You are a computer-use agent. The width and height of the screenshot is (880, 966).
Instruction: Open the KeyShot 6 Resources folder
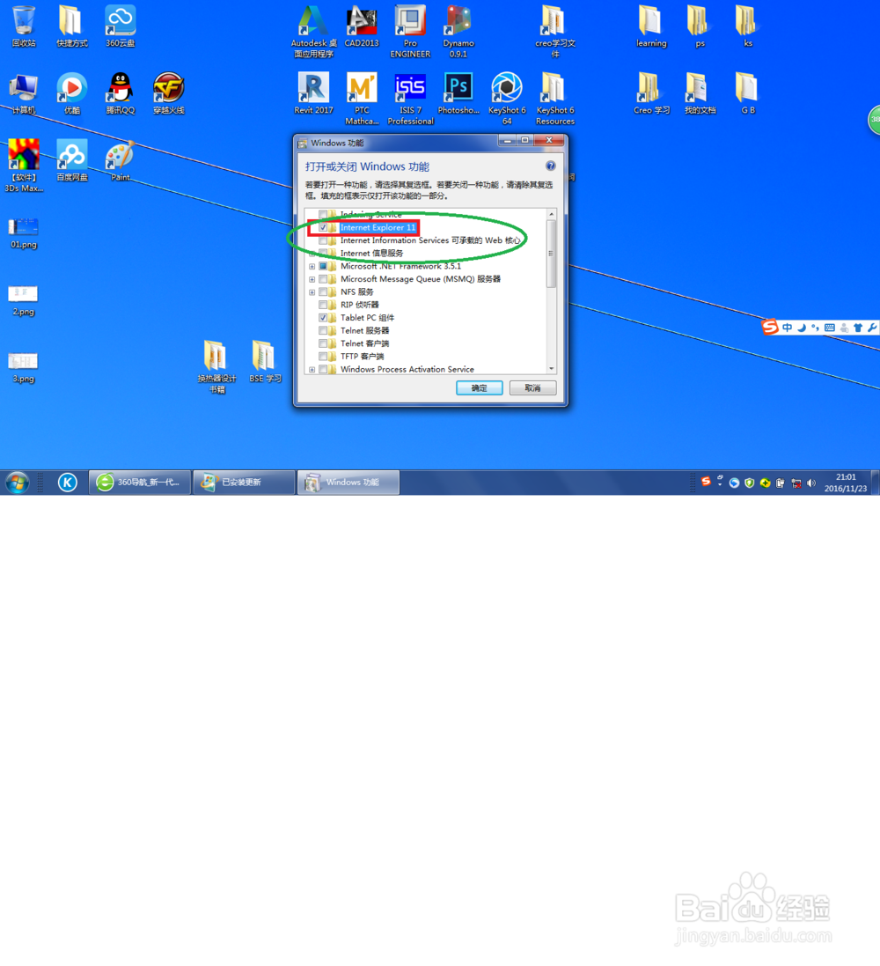click(555, 99)
